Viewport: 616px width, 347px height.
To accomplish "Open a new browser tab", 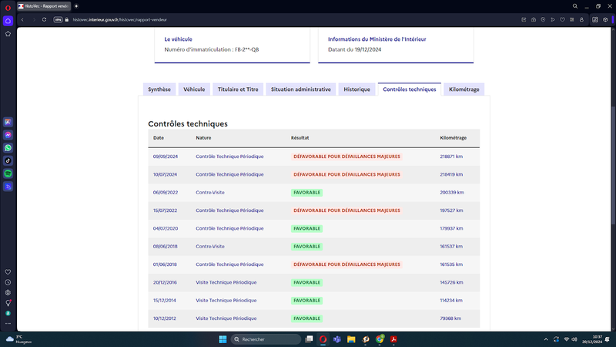I will click(x=76, y=6).
